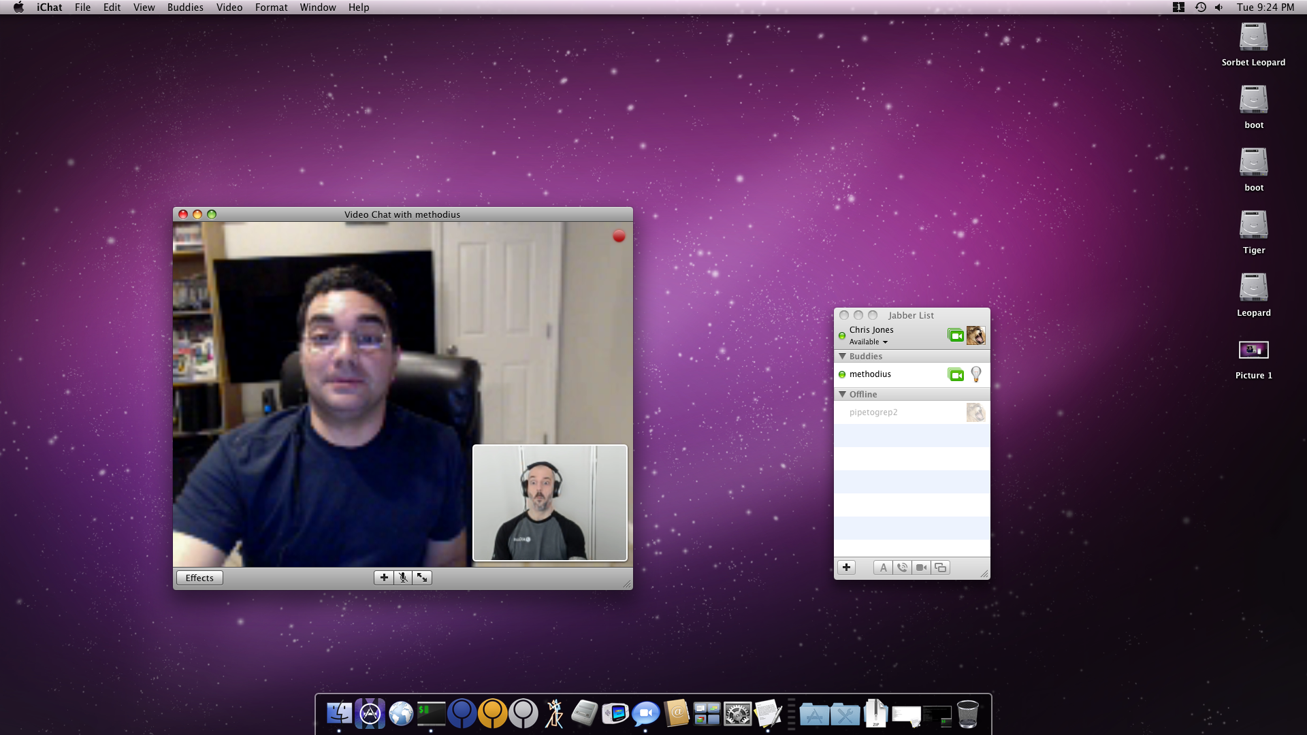Open the Buddies menu

(x=185, y=7)
